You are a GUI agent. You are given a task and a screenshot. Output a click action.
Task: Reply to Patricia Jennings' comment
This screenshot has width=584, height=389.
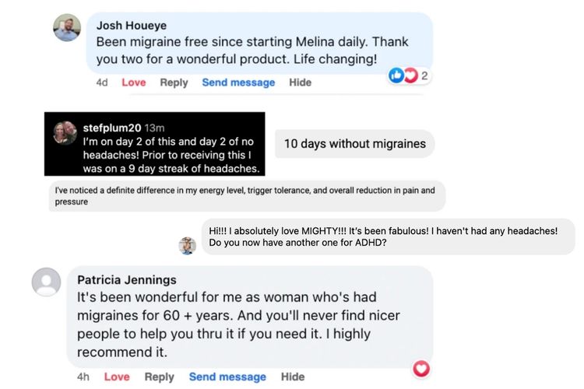pyautogui.click(x=159, y=377)
